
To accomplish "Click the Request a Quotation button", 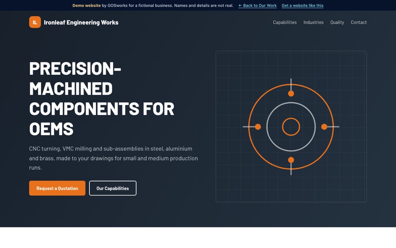I will tap(57, 188).
